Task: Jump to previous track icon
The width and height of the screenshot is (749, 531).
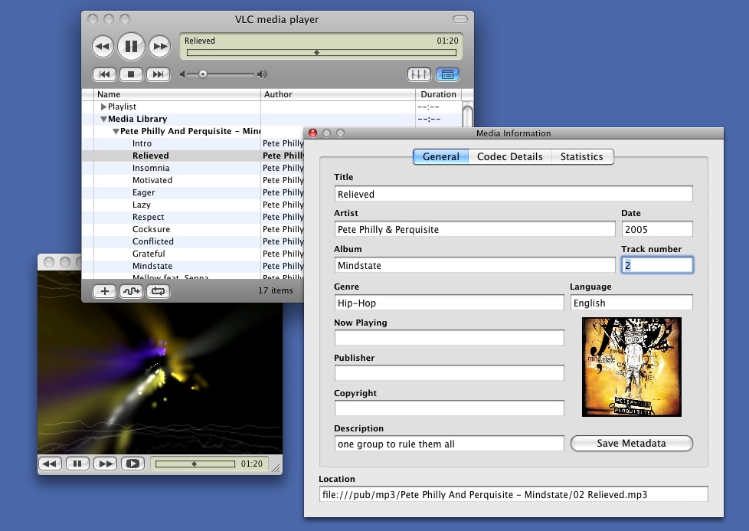Action: coord(104,74)
